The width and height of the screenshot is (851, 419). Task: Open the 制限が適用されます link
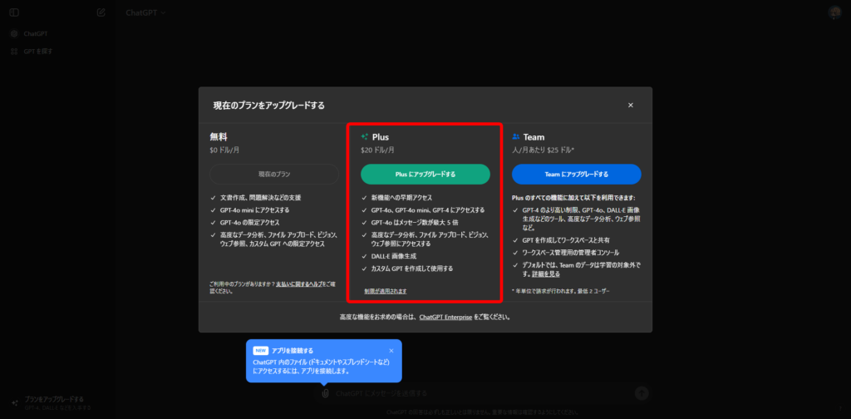point(386,292)
